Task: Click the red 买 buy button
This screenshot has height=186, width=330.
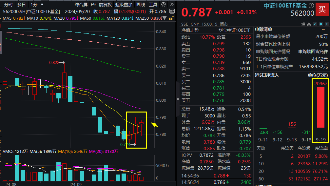Action: click(322, 9)
